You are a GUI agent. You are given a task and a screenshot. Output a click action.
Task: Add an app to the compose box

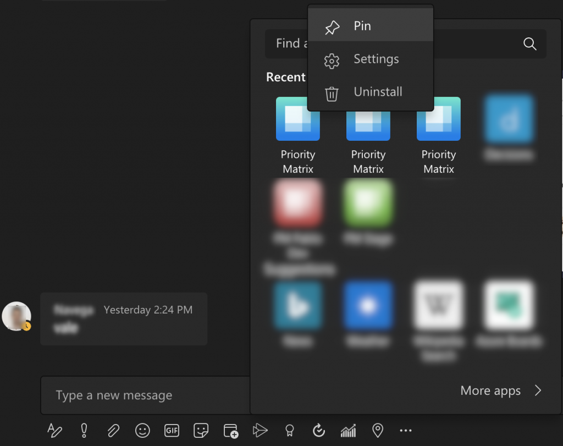230,431
